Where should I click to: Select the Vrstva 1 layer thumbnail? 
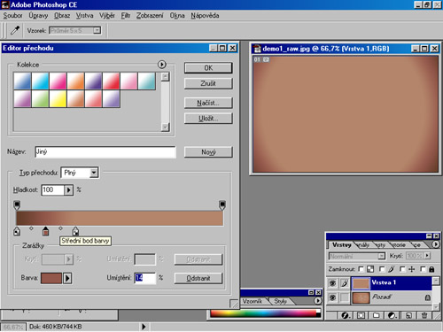tap(361, 283)
